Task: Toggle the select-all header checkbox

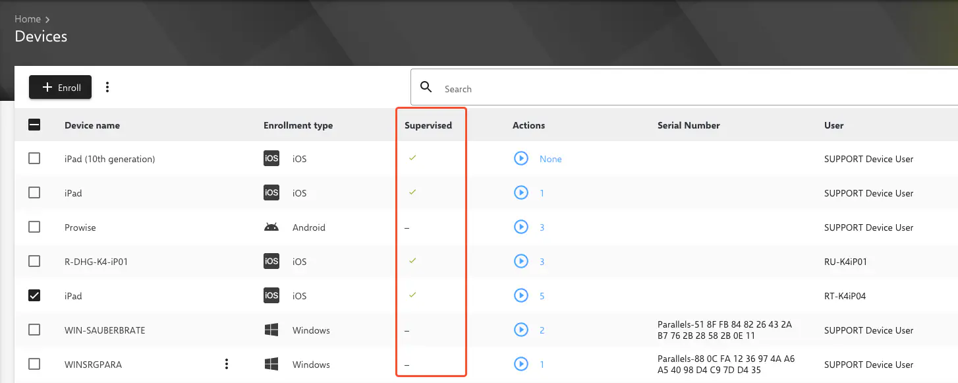Action: [34, 125]
